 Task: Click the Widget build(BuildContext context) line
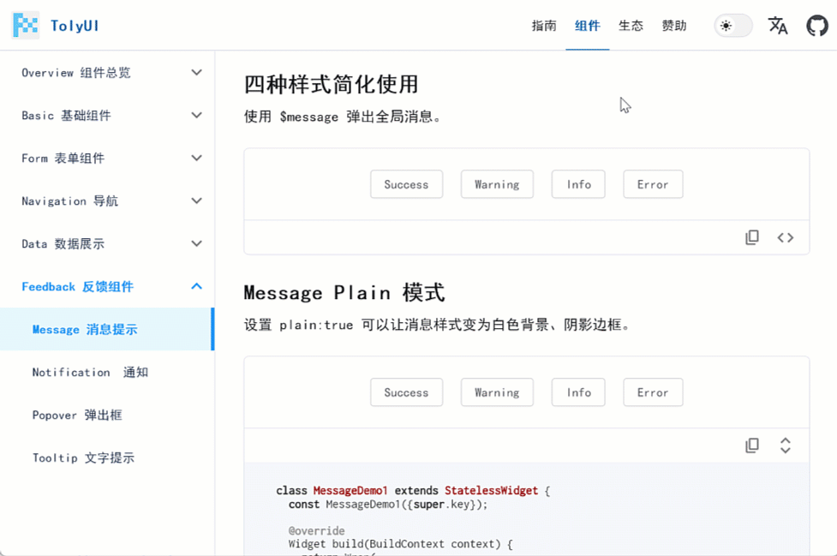(400, 544)
